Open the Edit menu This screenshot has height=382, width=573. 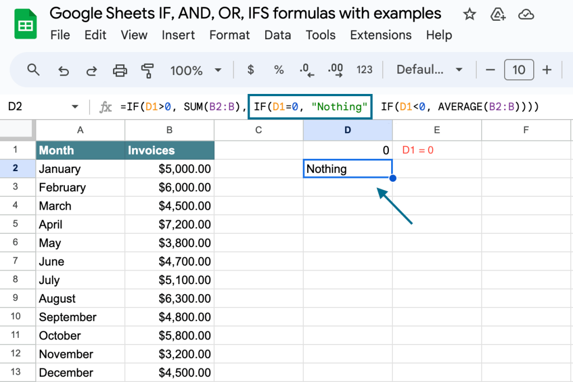pos(95,35)
